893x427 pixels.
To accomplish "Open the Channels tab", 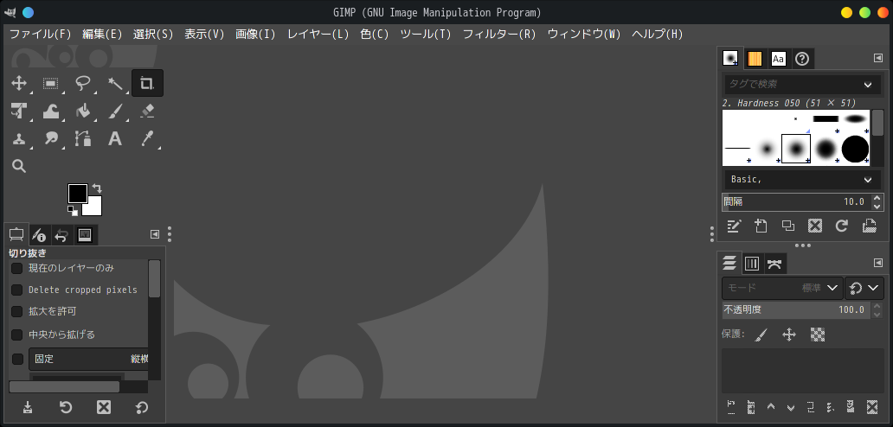I will [x=752, y=264].
